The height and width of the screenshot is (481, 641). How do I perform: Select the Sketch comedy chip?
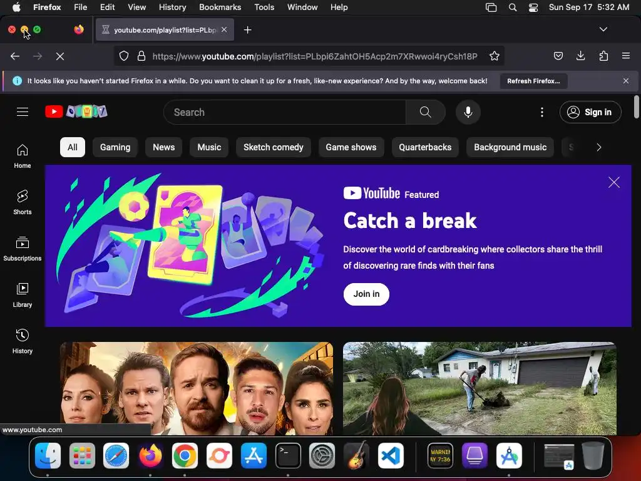pyautogui.click(x=274, y=147)
